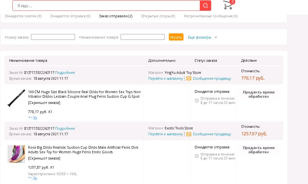Click the return arrow icon under 778,17 руб. item
Image resolution: width=308 pixels, height=184 pixels.
[30, 118]
